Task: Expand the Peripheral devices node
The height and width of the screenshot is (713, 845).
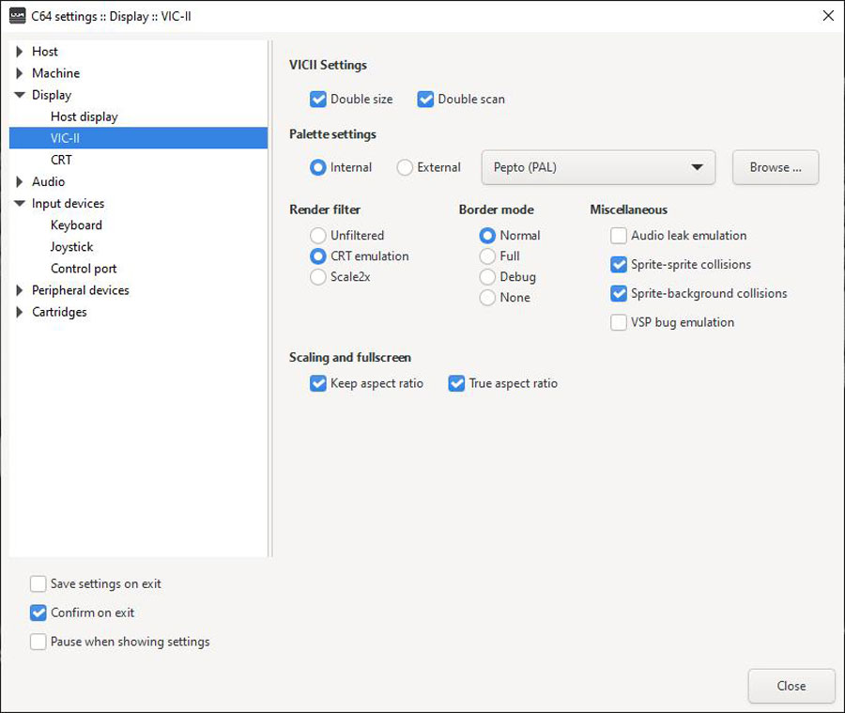Action: (x=20, y=290)
